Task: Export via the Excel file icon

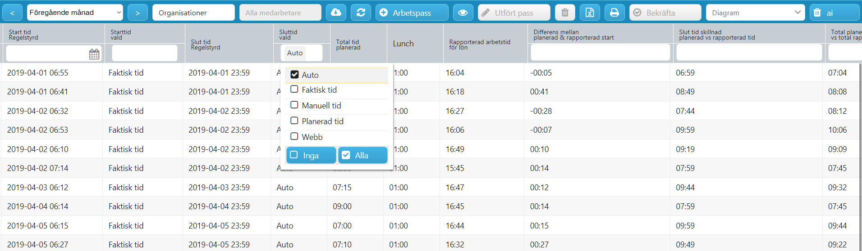Action: tap(590, 13)
